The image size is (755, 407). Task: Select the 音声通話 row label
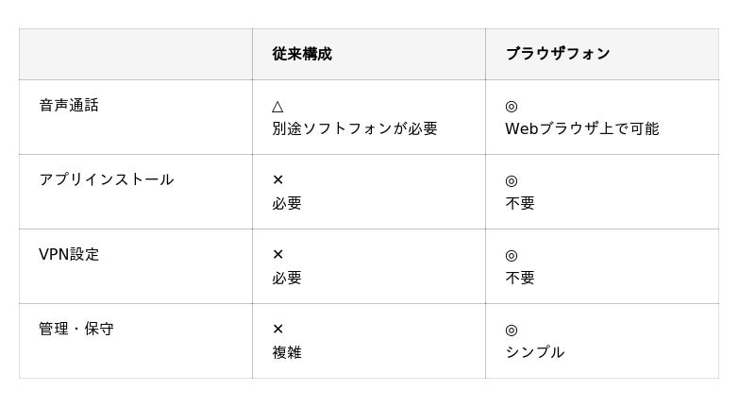click(x=68, y=105)
